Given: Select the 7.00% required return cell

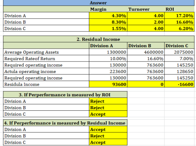Looking at the screenshot, I should (179, 59).
